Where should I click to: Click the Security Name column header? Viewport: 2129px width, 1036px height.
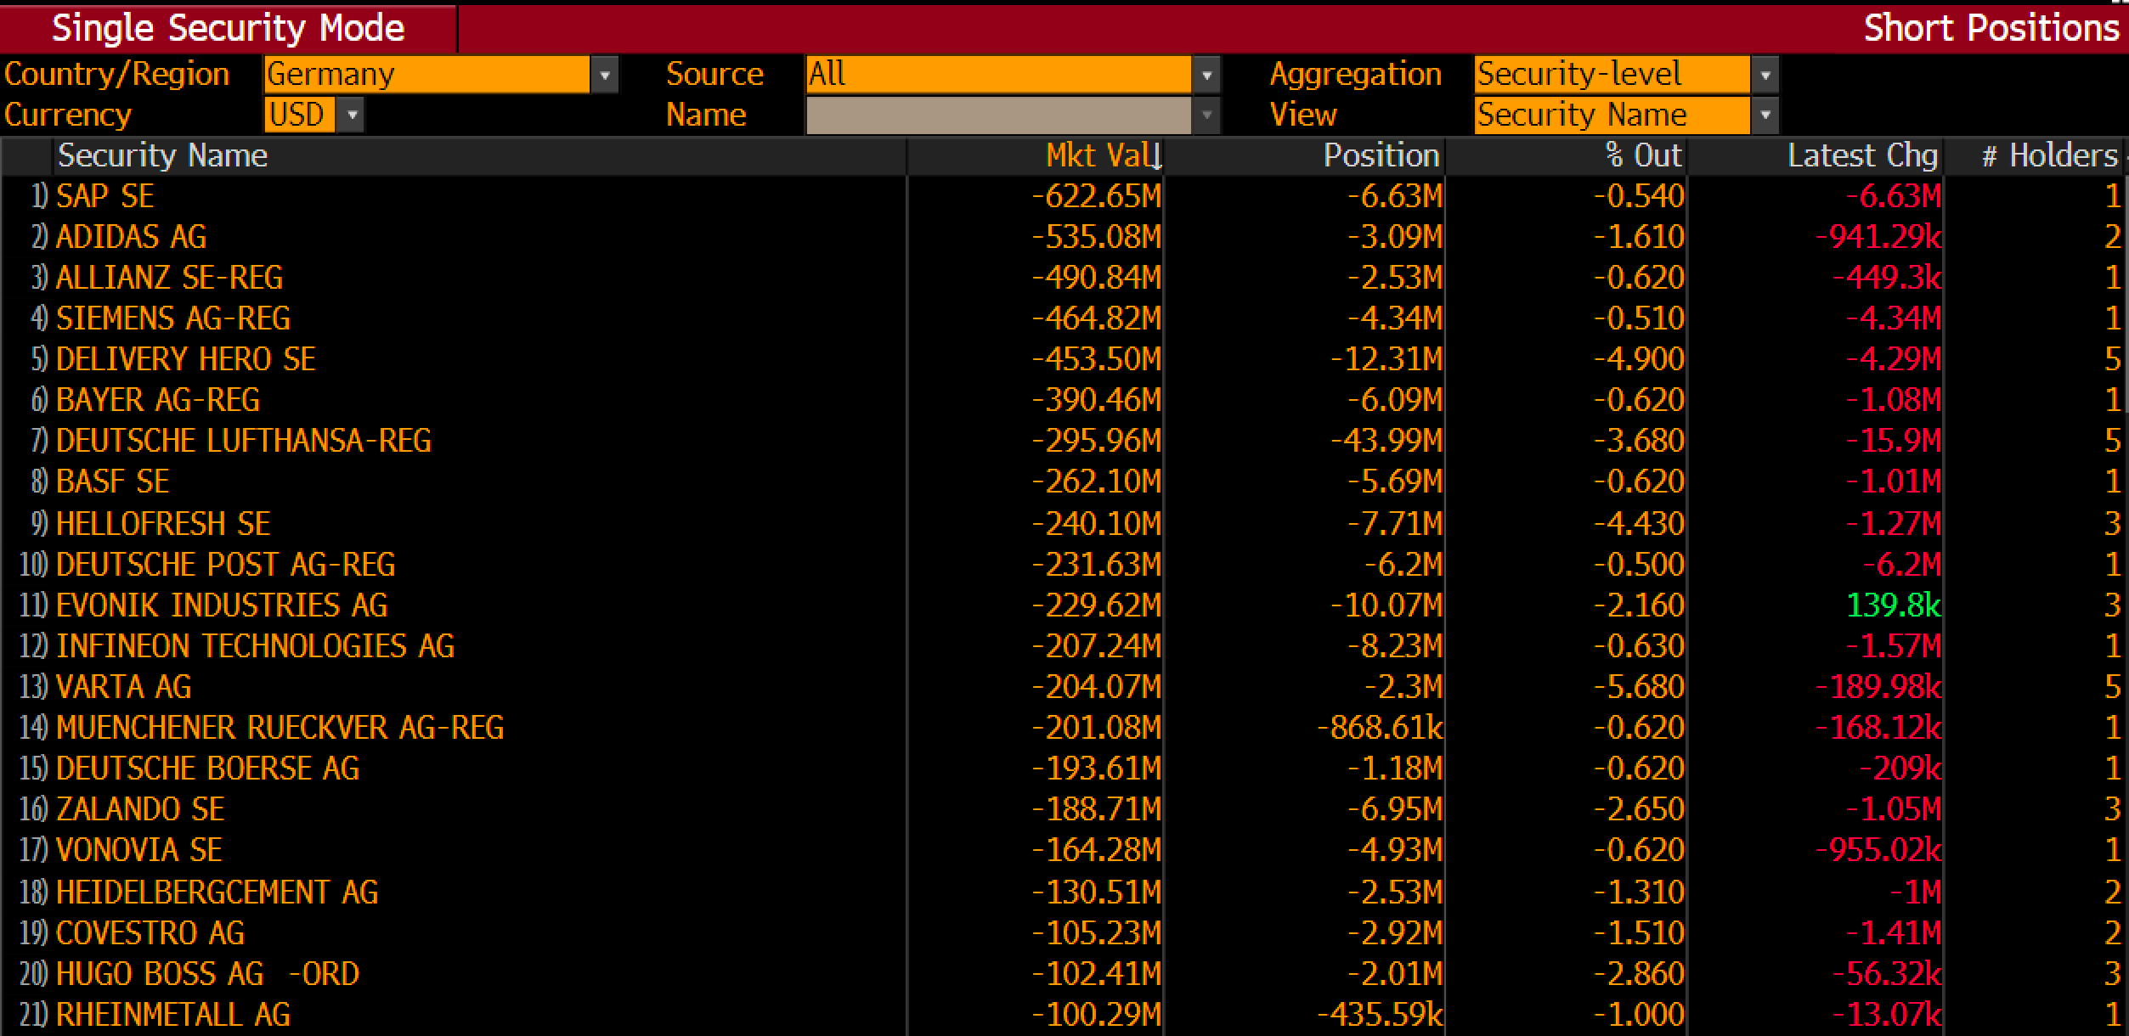[x=162, y=155]
